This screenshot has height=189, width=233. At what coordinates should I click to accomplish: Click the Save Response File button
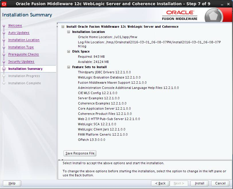click(x=80, y=154)
